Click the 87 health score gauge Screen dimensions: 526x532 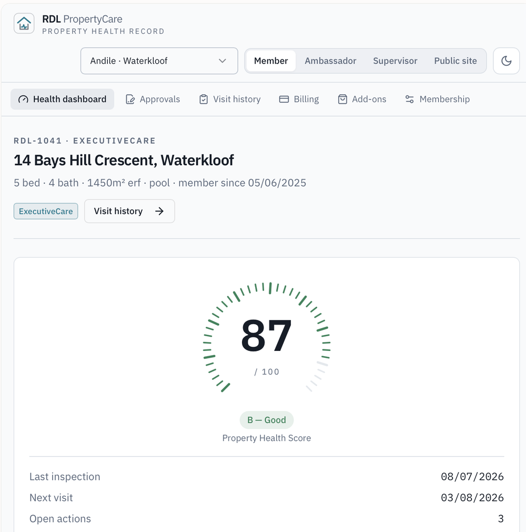coord(267,337)
